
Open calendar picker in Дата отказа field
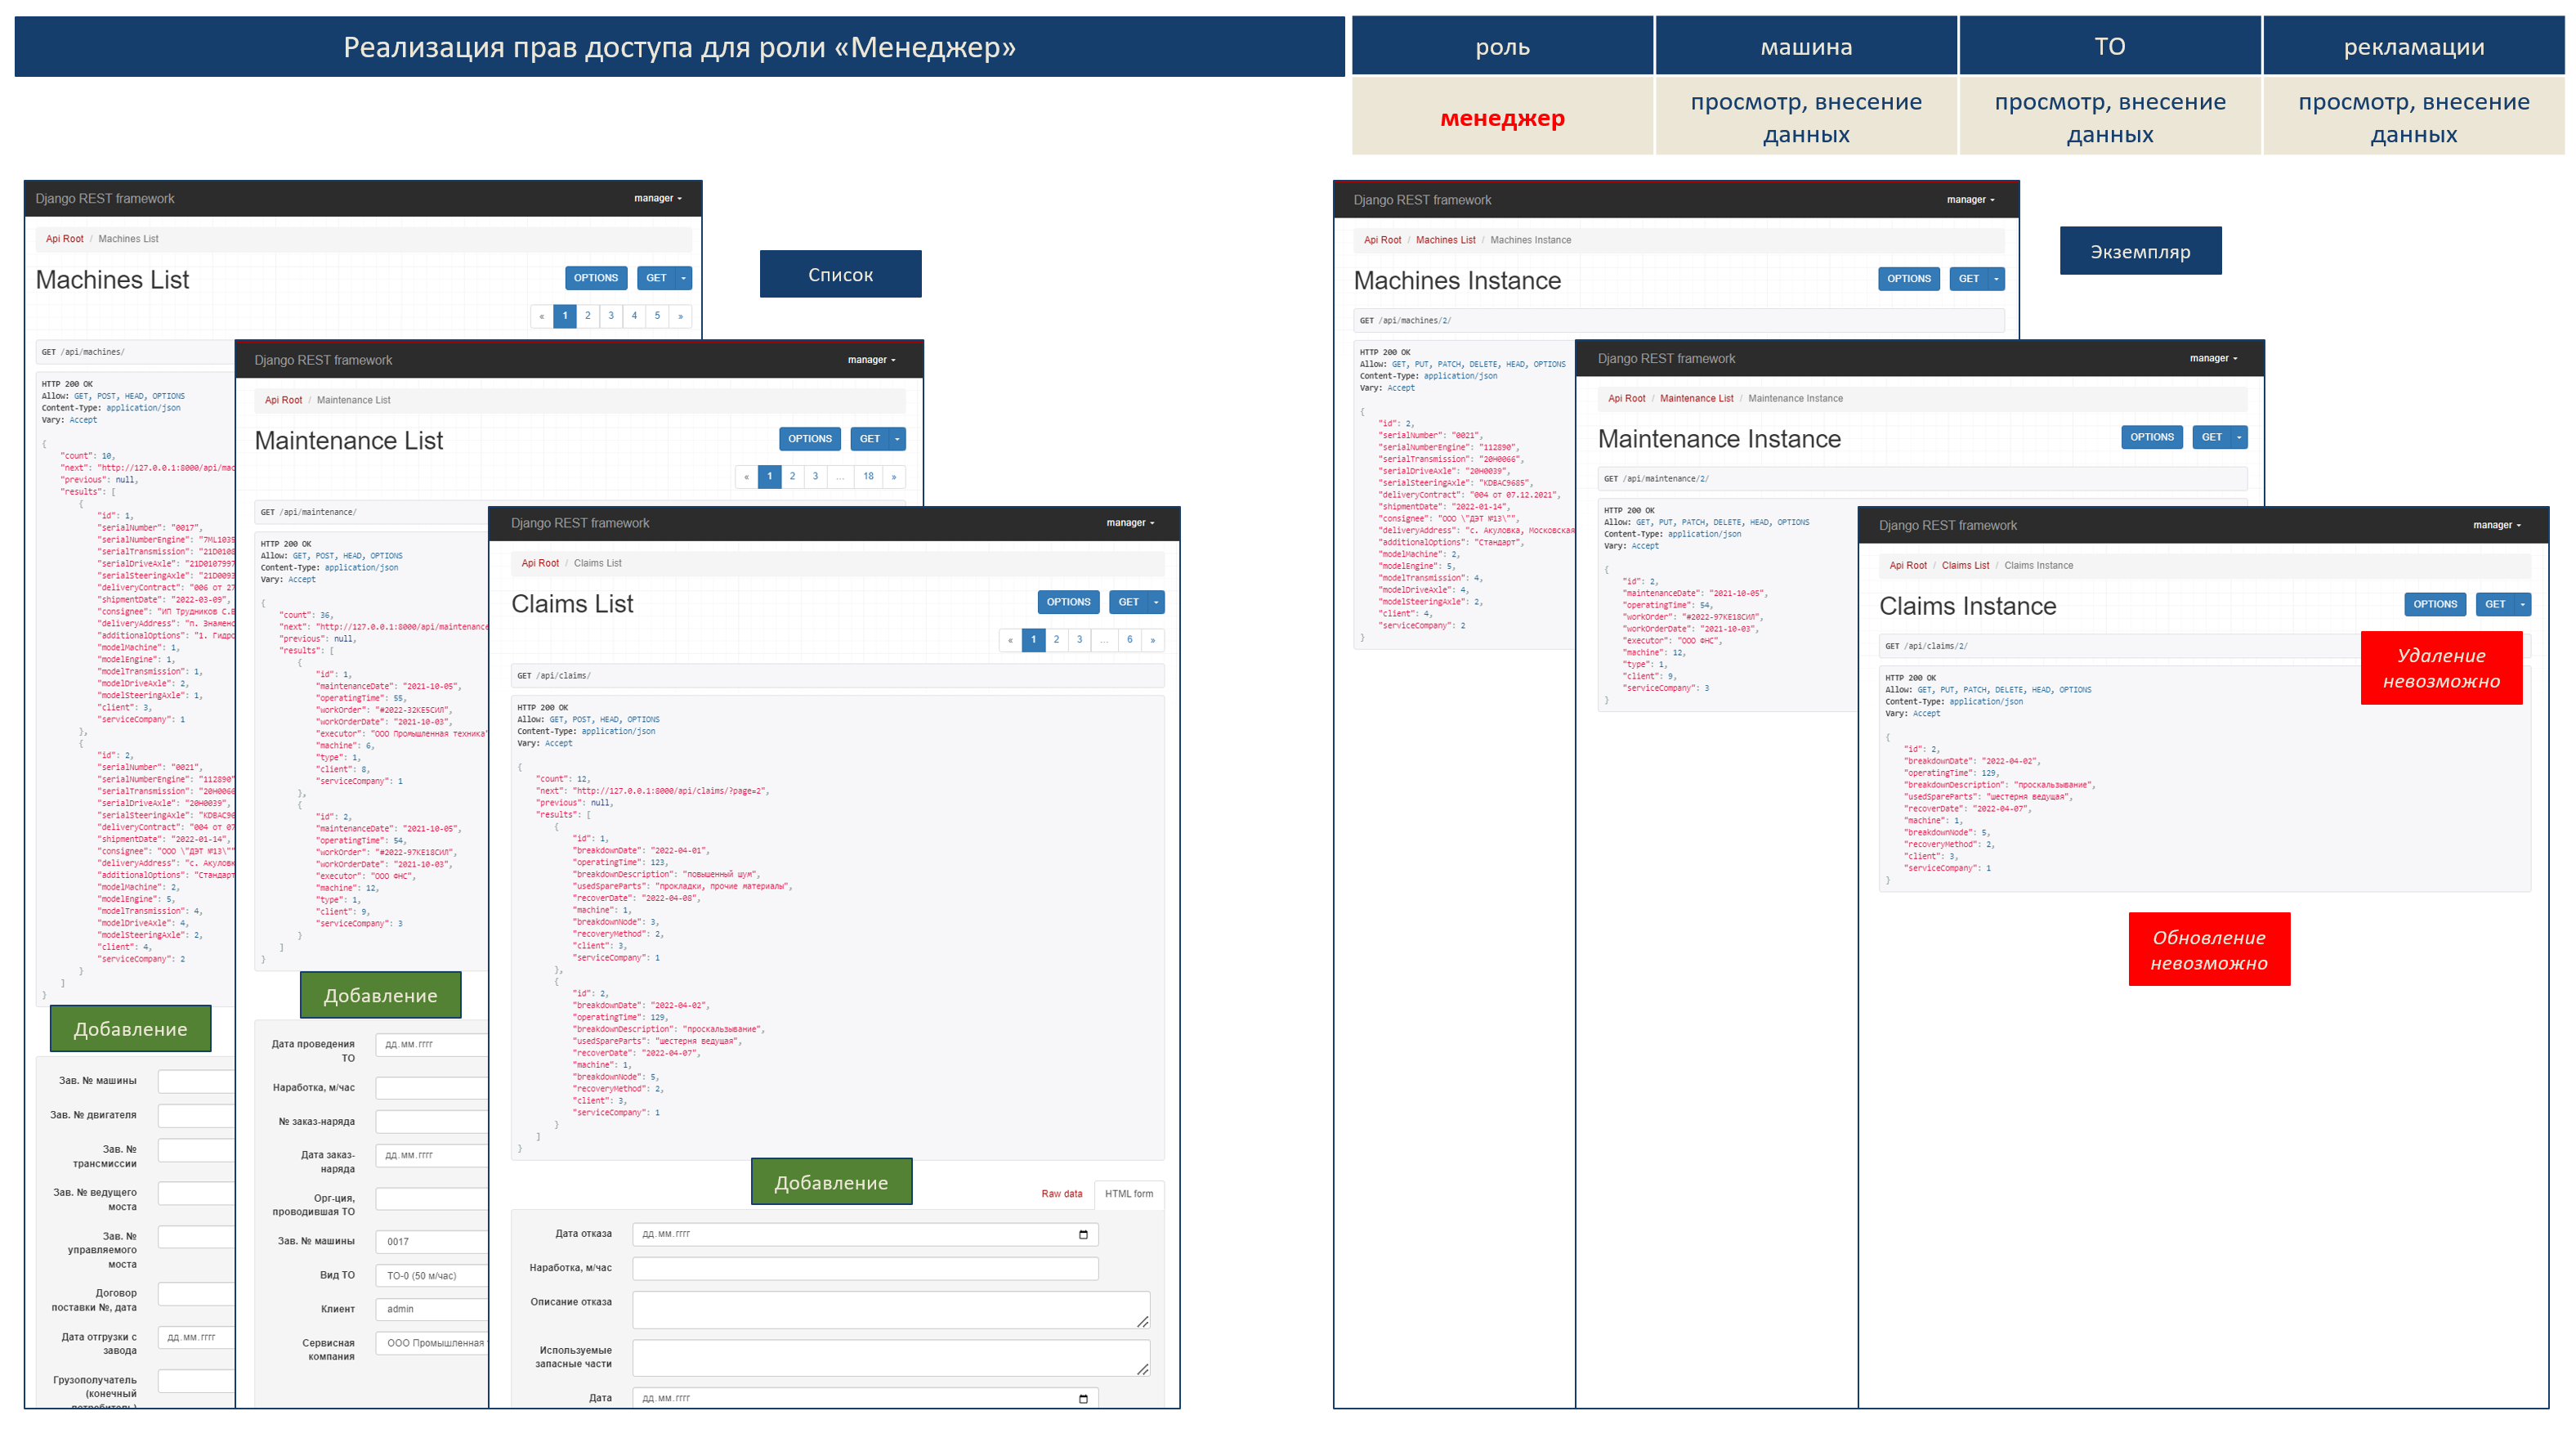[x=1083, y=1234]
